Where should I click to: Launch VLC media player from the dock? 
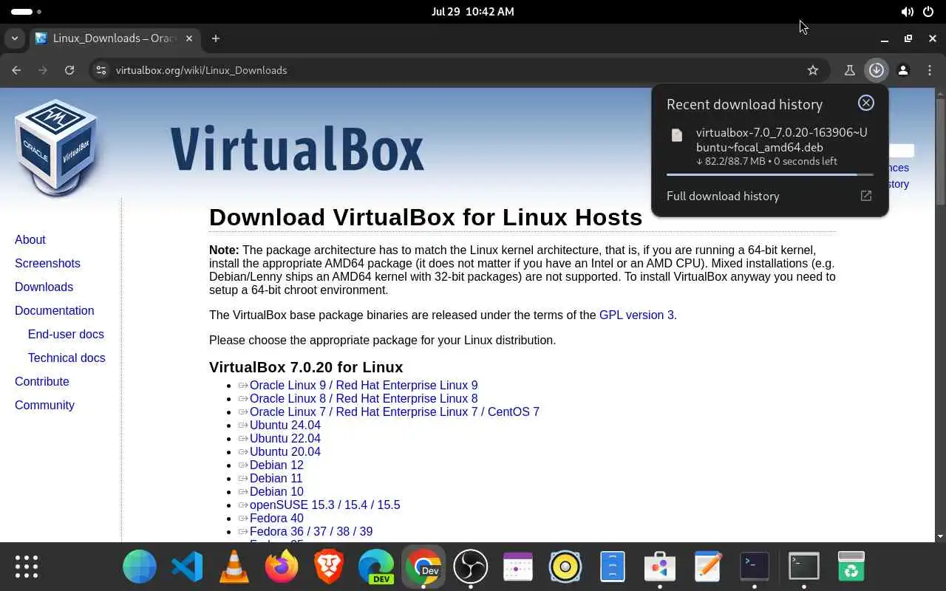[x=234, y=567]
